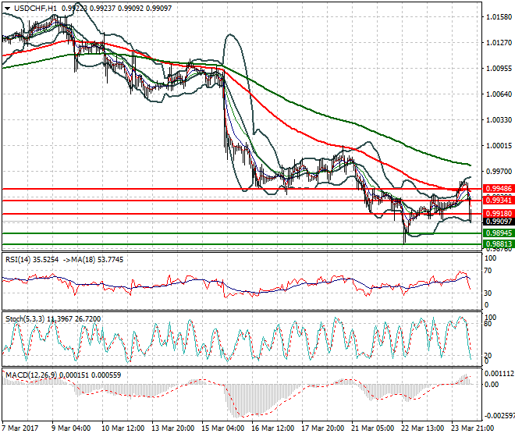Screen dimensions: 515x437
Task: Click the 1.00640 price axis value
Action: pos(499,94)
